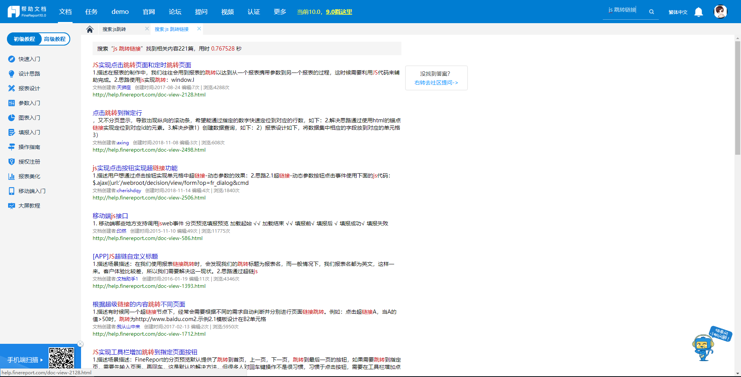Open the 授权注册 shield icon
The height and width of the screenshot is (377, 741).
[12, 162]
